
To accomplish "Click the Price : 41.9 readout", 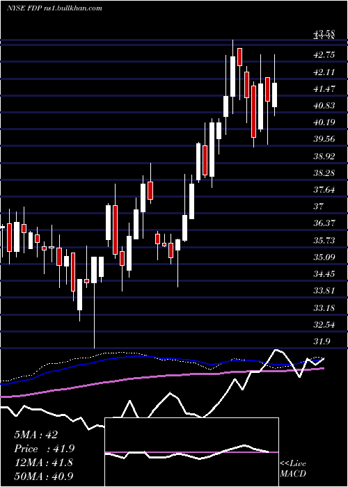I will (44, 449).
